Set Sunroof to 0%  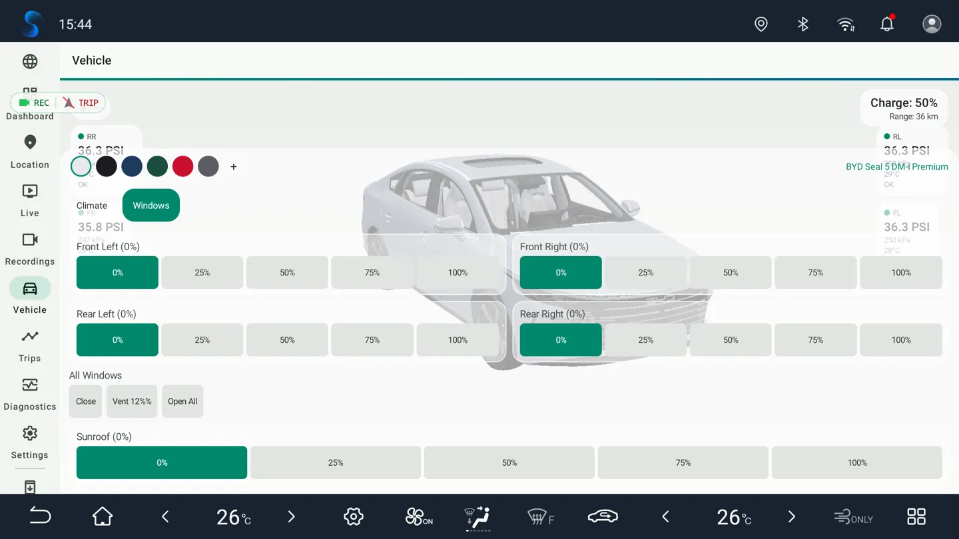click(x=162, y=462)
